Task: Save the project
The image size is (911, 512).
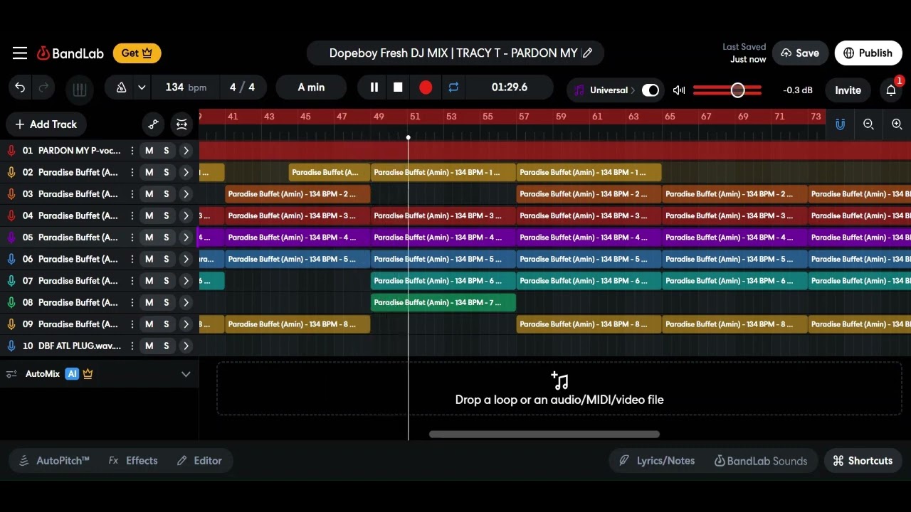Action: (800, 53)
